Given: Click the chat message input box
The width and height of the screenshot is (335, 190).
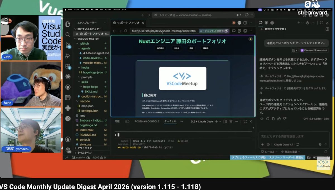Looking at the screenshot, I should [x=294, y=137].
